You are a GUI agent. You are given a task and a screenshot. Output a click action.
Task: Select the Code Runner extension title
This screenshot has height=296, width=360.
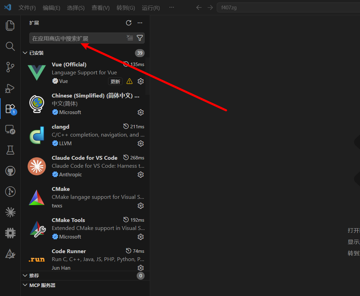(69, 251)
